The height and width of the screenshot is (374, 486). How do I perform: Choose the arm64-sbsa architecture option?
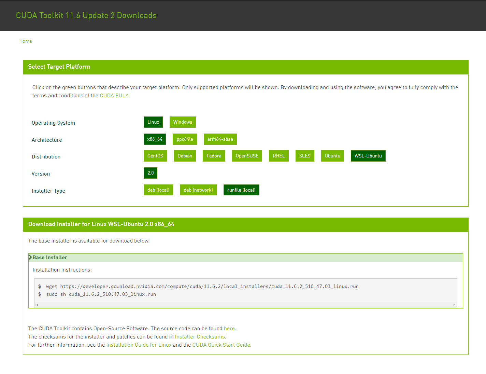220,139
